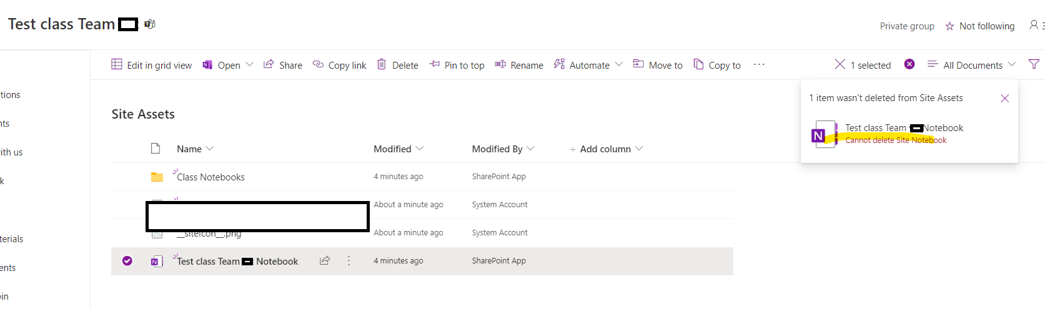Click Add column header
1045x309 pixels.
click(605, 149)
